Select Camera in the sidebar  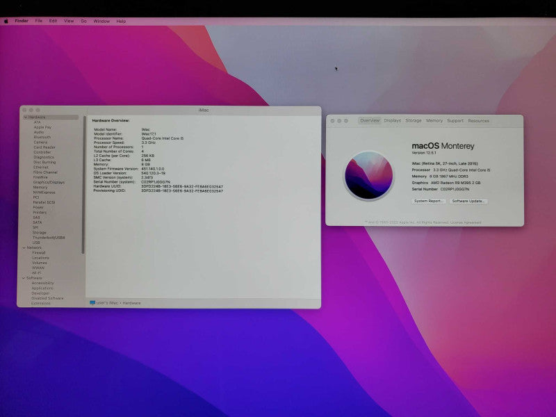pyautogui.click(x=40, y=142)
